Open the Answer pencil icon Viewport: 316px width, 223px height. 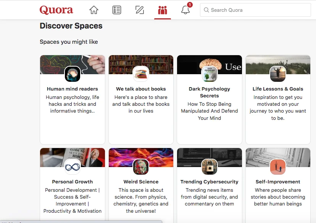[140, 10]
